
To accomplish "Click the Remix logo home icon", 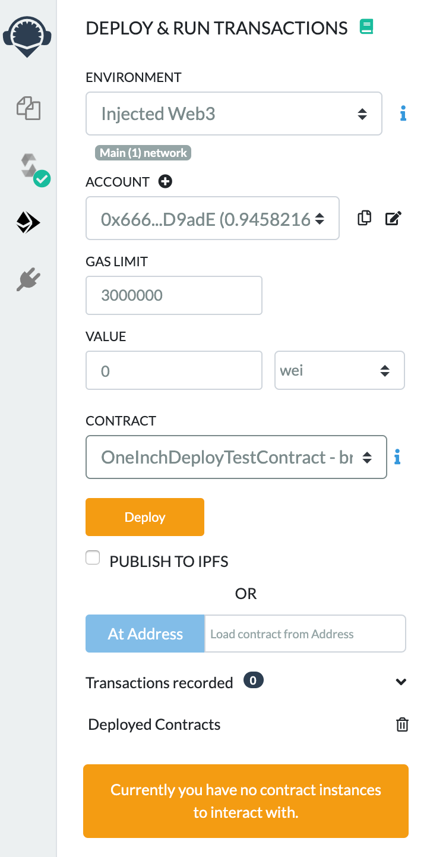I will (27, 34).
